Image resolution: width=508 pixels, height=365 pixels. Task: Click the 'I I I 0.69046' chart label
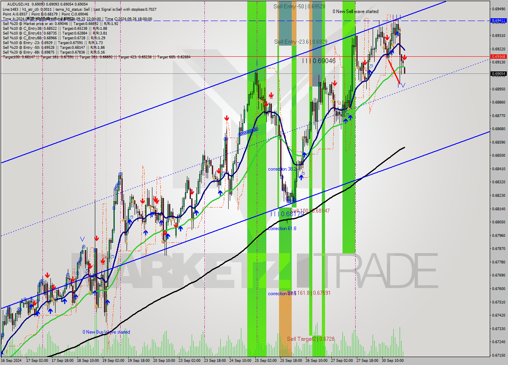(319, 61)
